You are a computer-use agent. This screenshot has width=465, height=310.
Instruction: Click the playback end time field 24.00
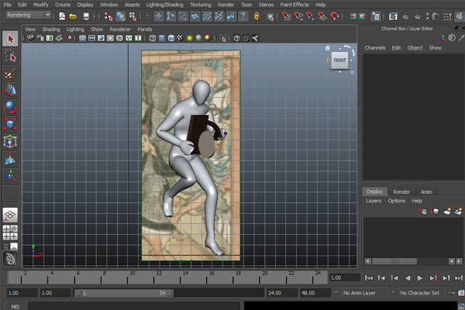(x=281, y=293)
